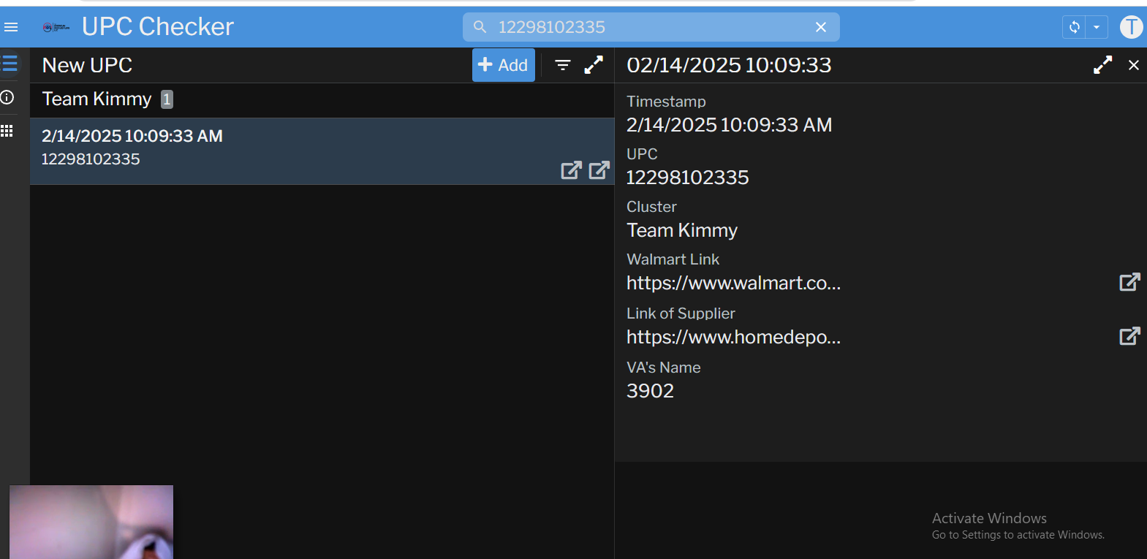This screenshot has height=559, width=1147.
Task: Click in the search input field
Action: [x=651, y=27]
